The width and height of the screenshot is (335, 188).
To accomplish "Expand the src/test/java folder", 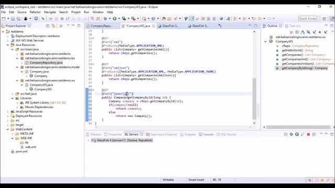I will 13,94.
